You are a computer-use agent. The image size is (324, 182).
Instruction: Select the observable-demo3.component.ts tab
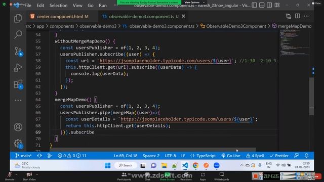142,17
